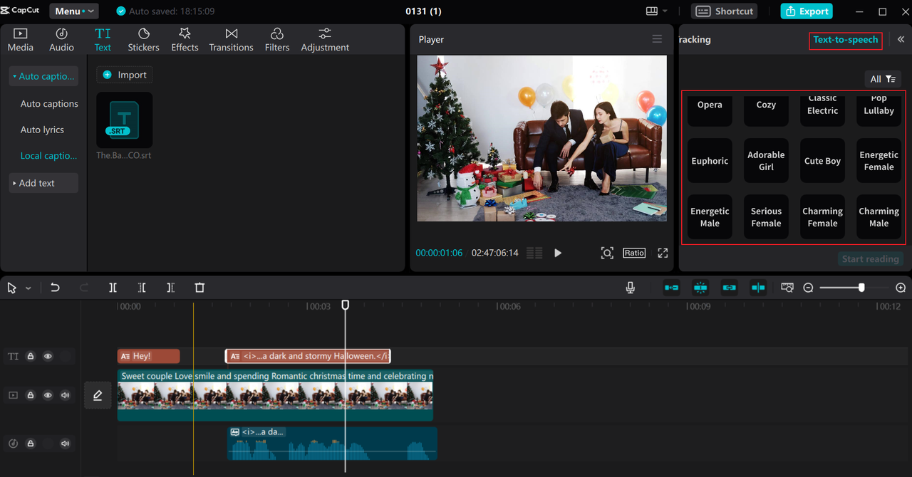Open the All voices filter dropdown
Image resolution: width=912 pixels, height=477 pixels.
883,79
